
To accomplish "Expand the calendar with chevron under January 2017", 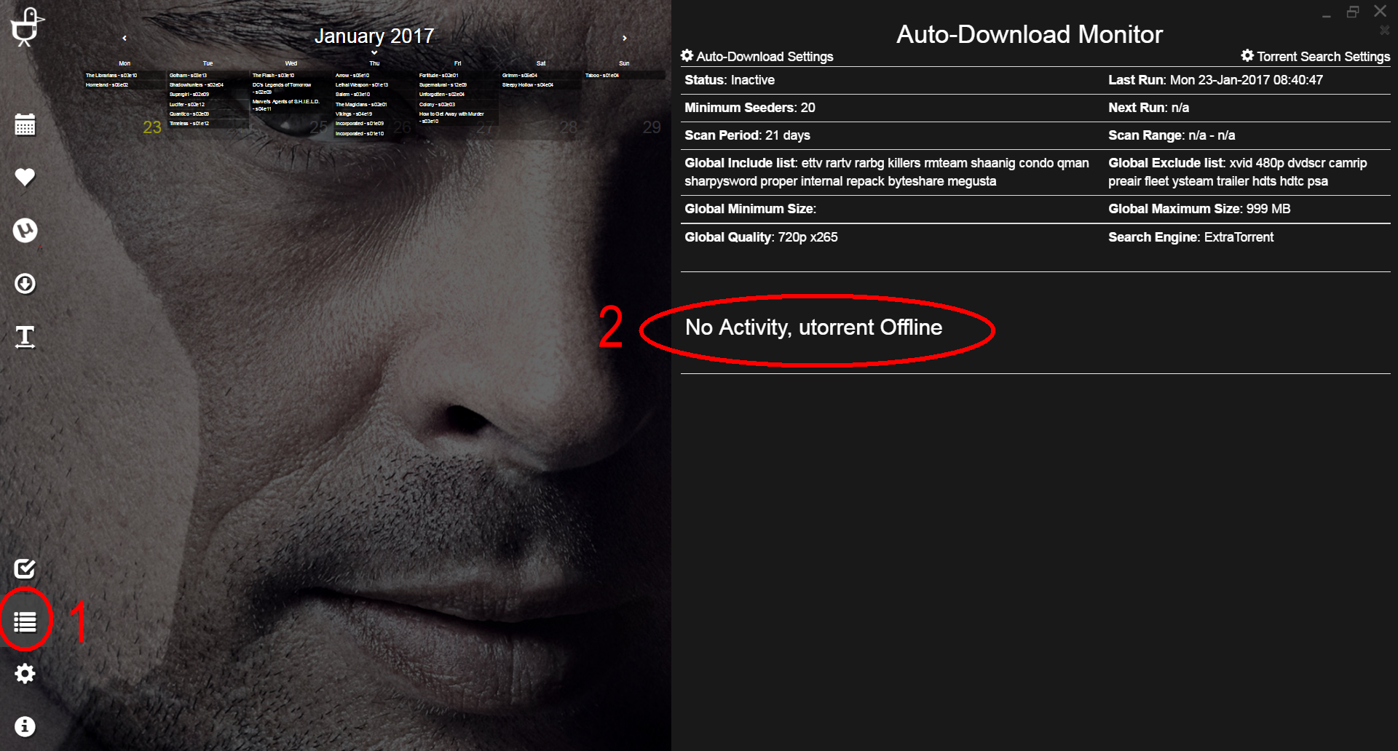I will coord(374,52).
